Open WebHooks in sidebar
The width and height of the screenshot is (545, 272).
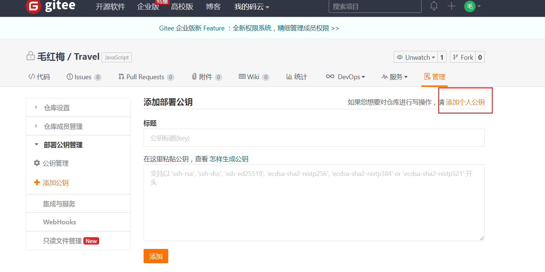[x=78, y=222]
